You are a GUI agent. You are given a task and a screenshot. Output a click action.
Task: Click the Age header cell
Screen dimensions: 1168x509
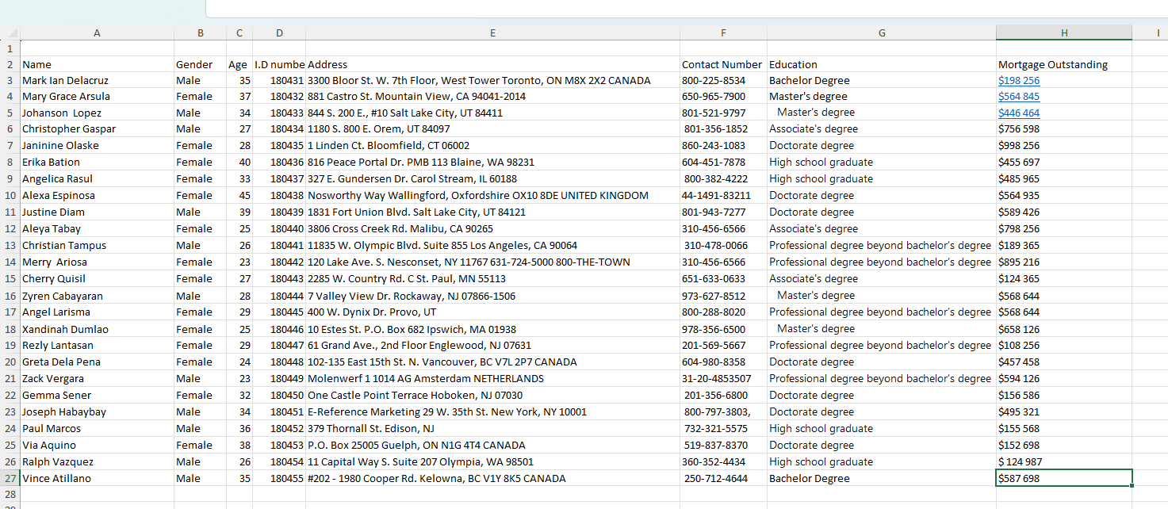click(x=239, y=64)
